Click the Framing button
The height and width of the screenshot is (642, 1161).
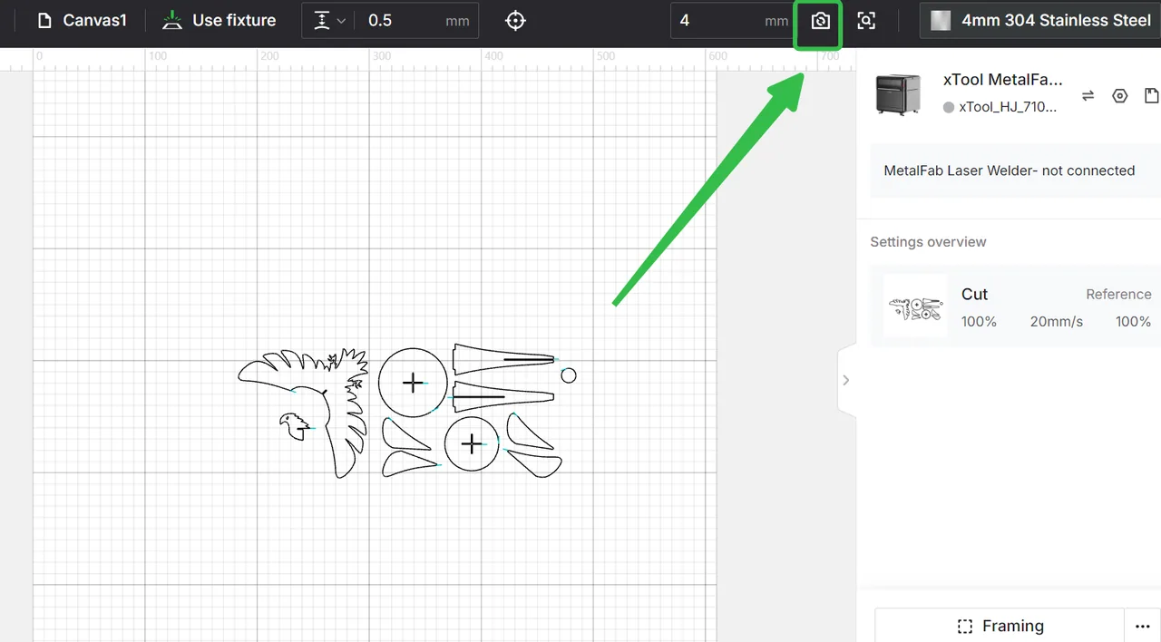[1000, 626]
